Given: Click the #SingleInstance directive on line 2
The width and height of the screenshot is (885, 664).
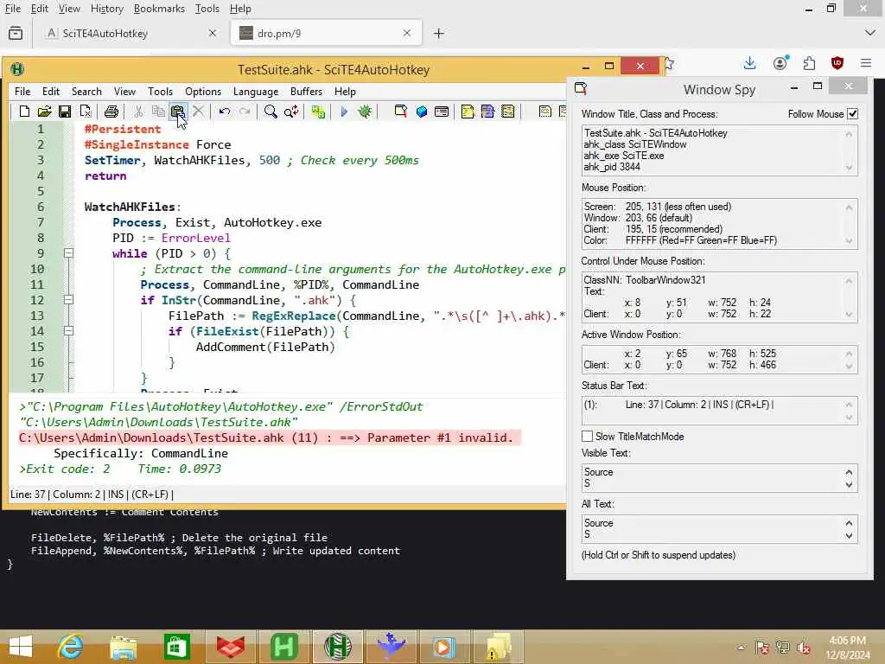Looking at the screenshot, I should [137, 144].
